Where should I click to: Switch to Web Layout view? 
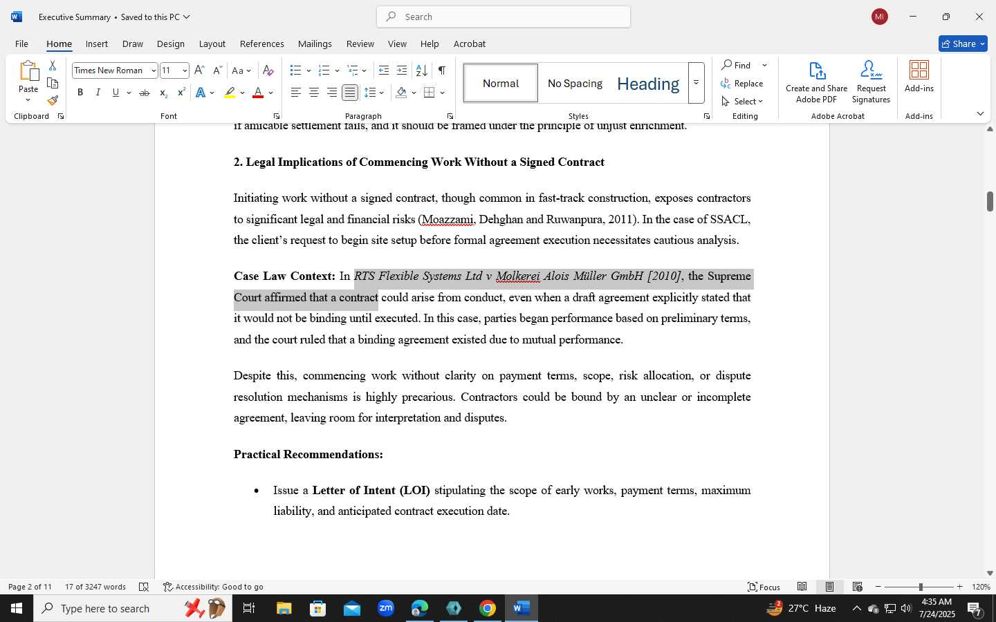pyautogui.click(x=857, y=587)
